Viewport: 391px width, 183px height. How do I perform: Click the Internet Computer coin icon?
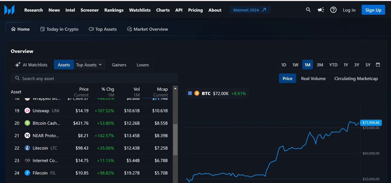pos(27,161)
